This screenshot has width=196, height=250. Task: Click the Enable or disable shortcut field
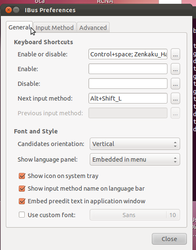(x=128, y=54)
